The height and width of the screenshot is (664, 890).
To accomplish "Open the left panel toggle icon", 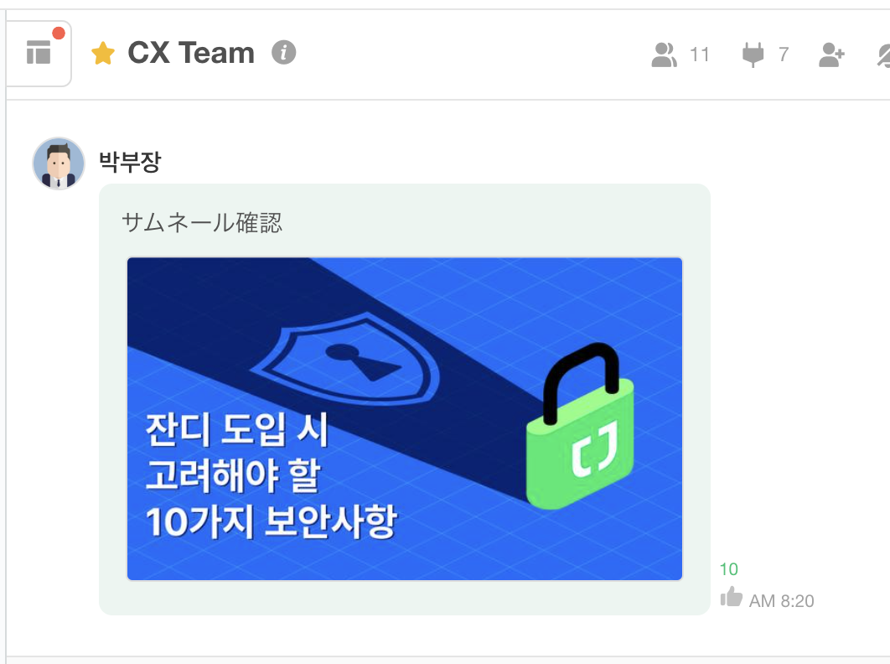I will [39, 53].
